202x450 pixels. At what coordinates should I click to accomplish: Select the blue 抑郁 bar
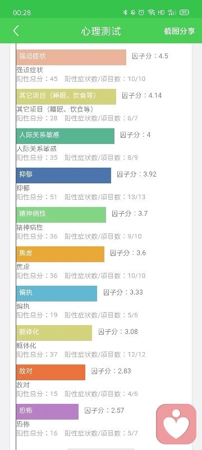[x=63, y=175]
